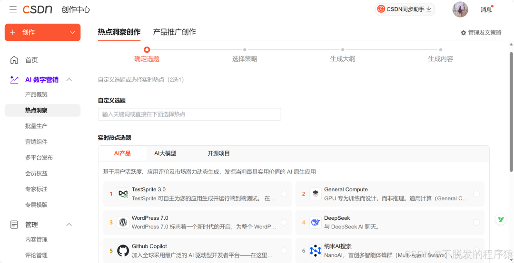Click the General Compute logo icon
Screen dimensions: 514x263
(x=316, y=194)
